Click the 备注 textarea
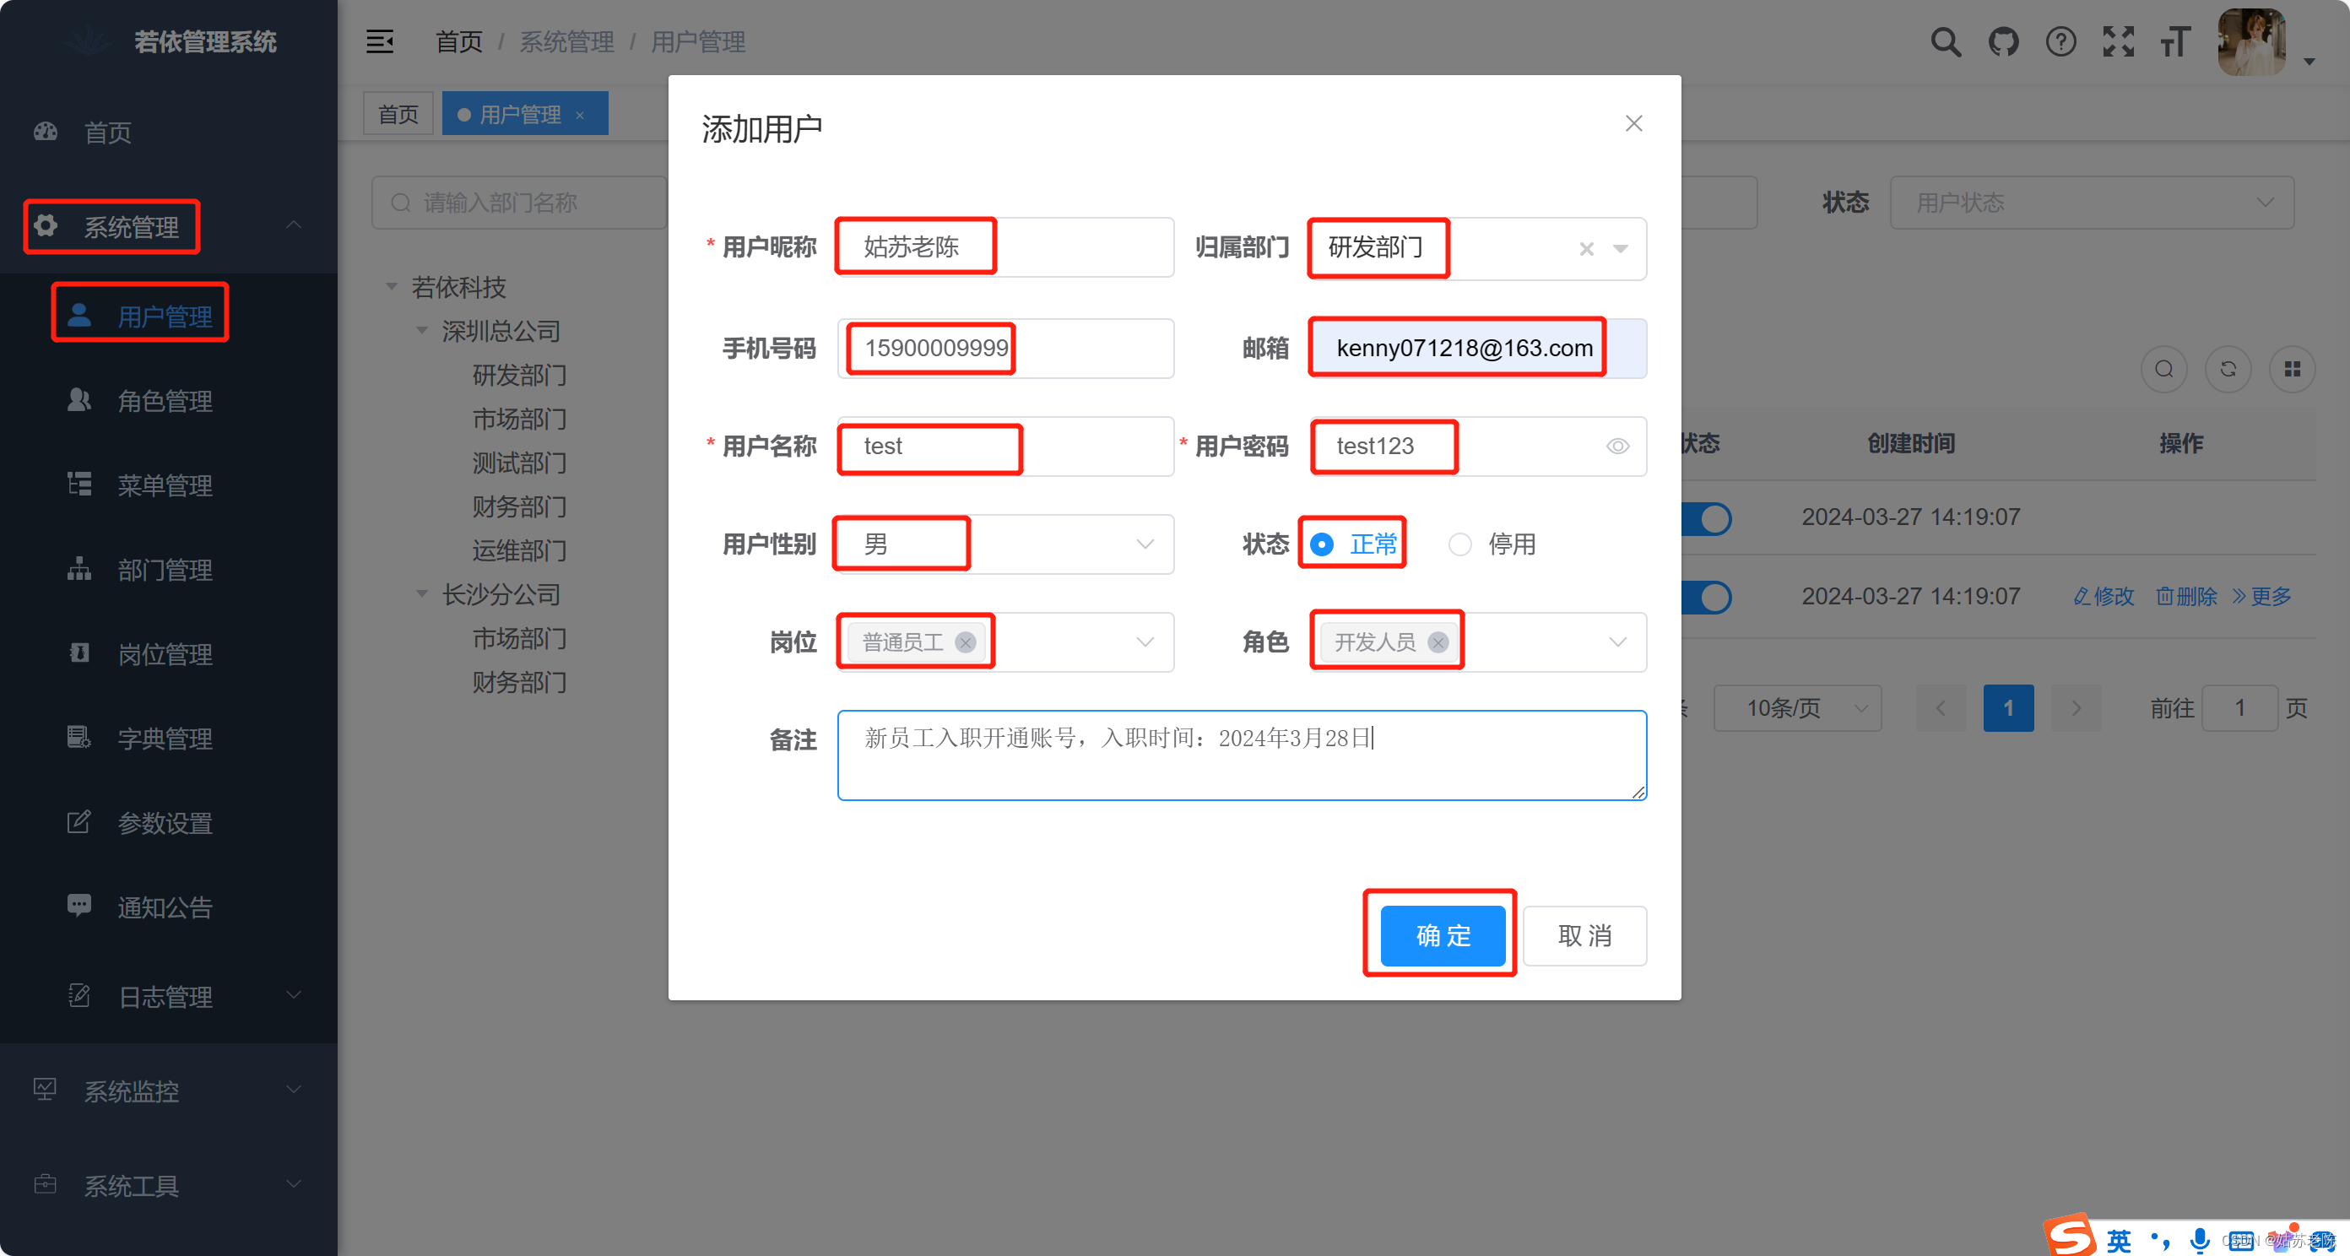This screenshot has width=2350, height=1256. point(1241,757)
